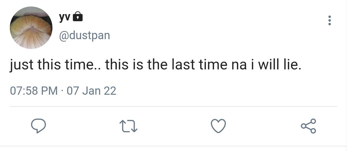Visit the @dustpan handle link
This screenshot has height=151, width=347.
(x=84, y=36)
